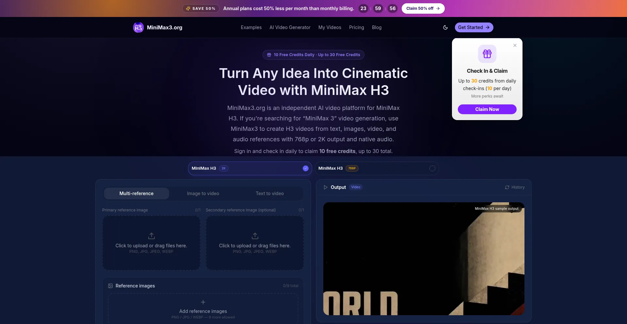This screenshot has width=627, height=324.
Task: Click the 0/9 total counter text
Action: click(291, 286)
